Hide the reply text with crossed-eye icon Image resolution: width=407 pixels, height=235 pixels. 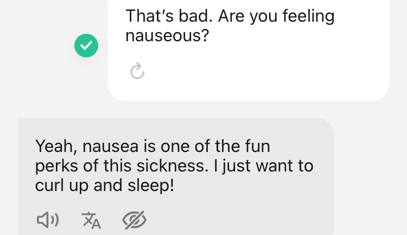click(135, 219)
